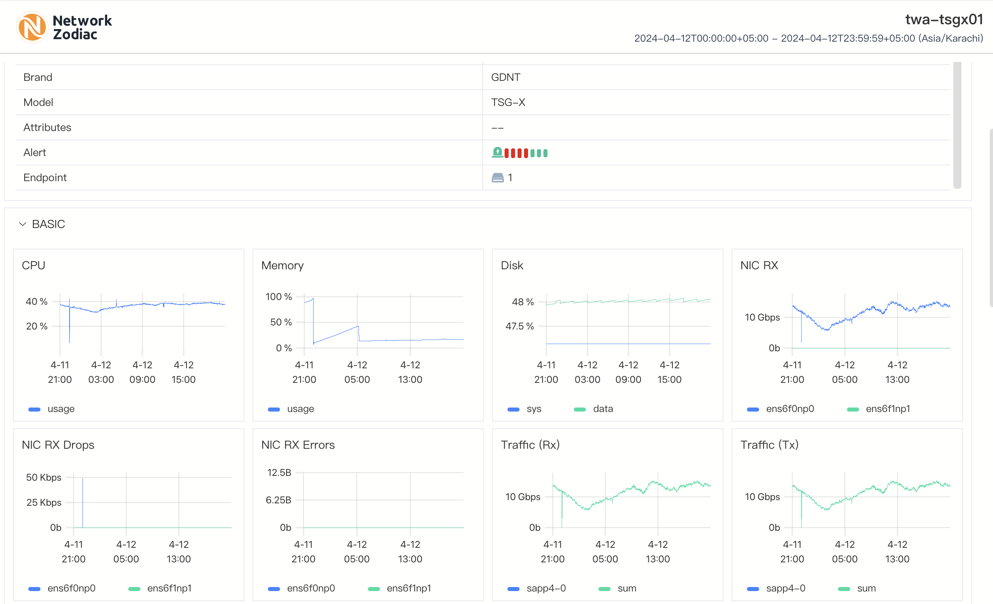993x604 pixels.
Task: Toggle ens6f0np0 in NIC RX Errors legend
Action: [310, 588]
